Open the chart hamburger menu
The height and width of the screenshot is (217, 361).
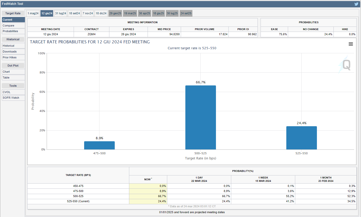click(351, 44)
